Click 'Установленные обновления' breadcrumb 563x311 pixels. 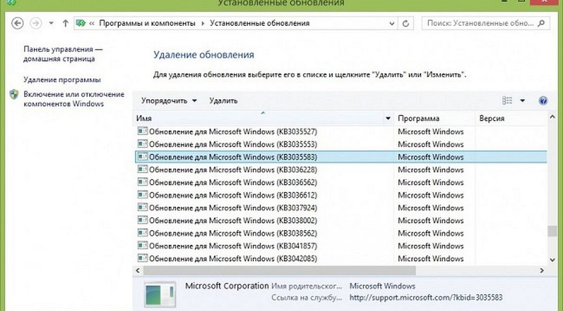[260, 23]
